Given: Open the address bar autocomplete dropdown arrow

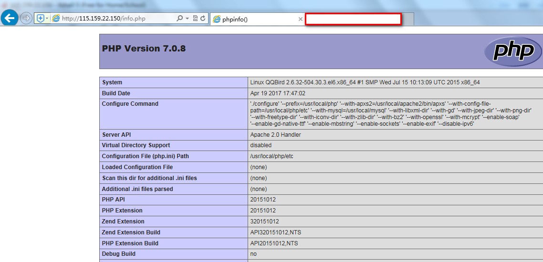Looking at the screenshot, I should click(188, 18).
